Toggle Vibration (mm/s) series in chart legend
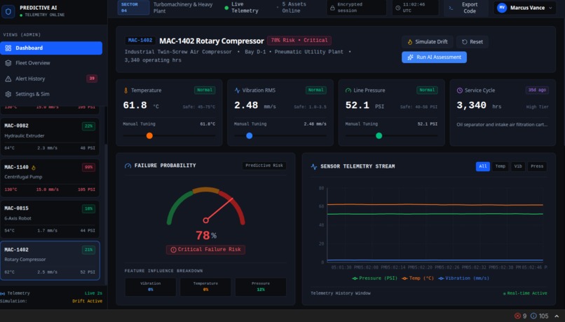The image size is (565, 322). (x=463, y=279)
